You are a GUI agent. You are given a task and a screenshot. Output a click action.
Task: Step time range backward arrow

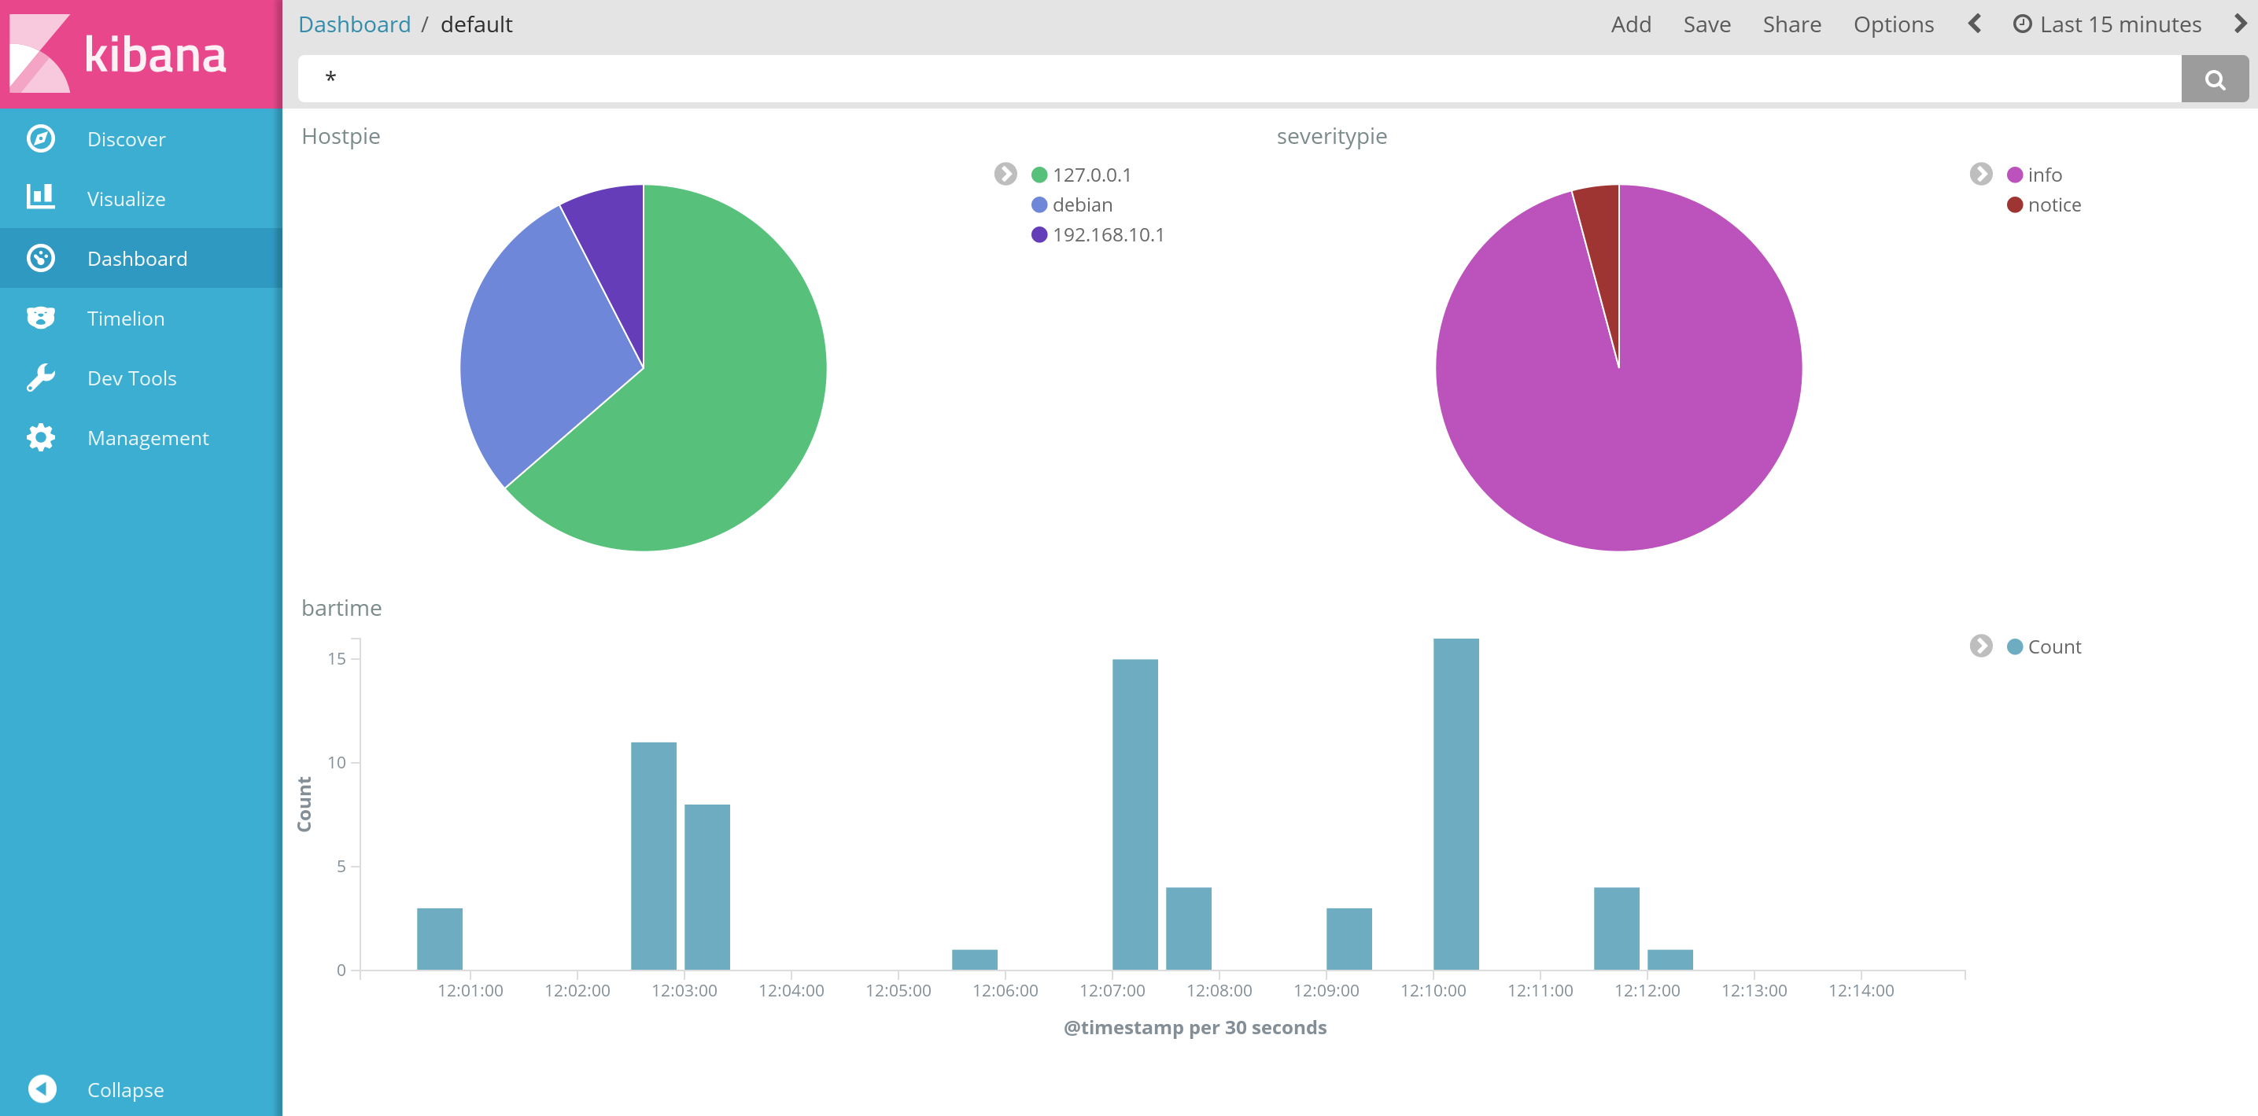(x=1975, y=24)
